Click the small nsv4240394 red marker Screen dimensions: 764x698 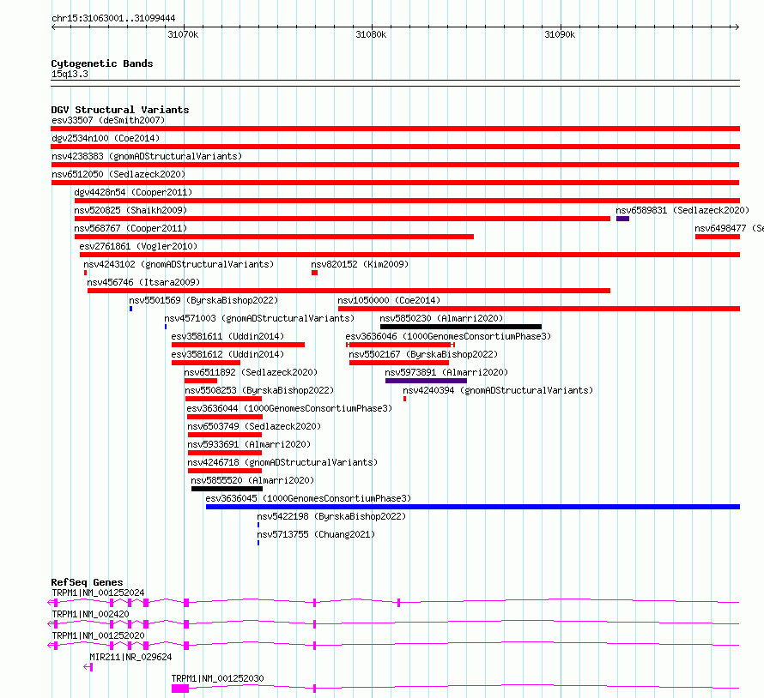405,399
